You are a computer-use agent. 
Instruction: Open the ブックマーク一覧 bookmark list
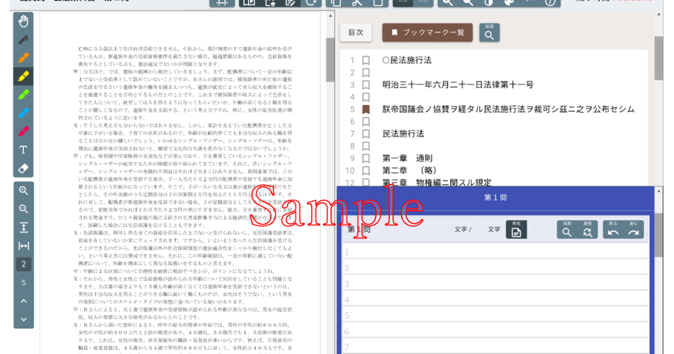pos(427,33)
